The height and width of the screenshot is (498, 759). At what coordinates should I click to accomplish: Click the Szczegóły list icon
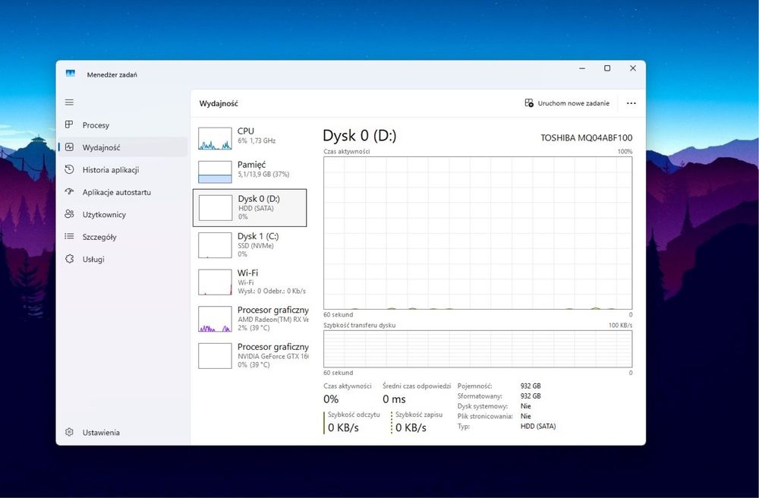(69, 236)
